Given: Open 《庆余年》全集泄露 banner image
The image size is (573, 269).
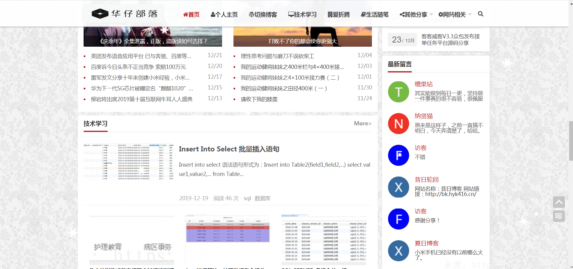Looking at the screenshot, I should (153, 37).
